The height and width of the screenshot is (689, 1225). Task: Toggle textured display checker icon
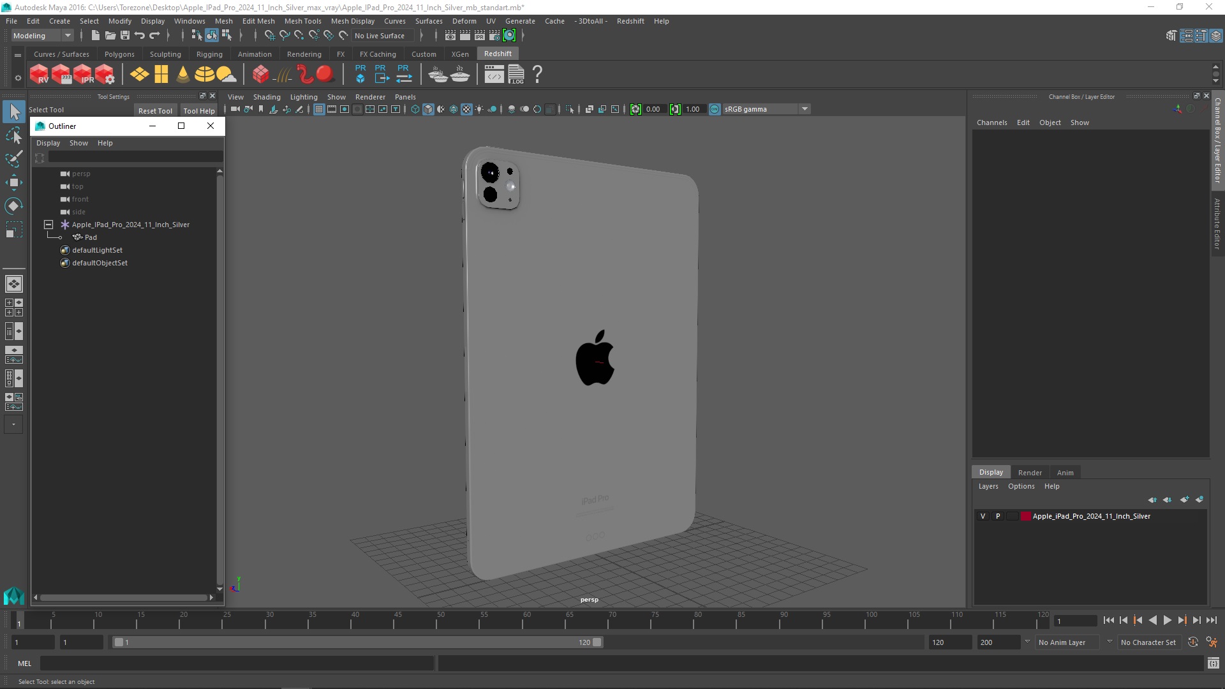(x=466, y=109)
